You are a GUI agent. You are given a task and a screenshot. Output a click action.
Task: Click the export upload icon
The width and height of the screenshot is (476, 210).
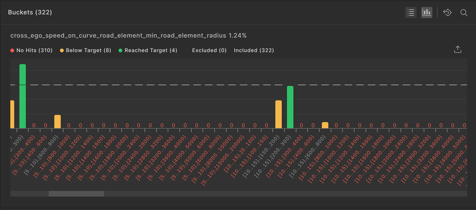tap(457, 50)
